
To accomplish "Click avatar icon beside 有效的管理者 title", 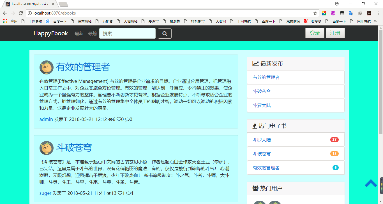I will pyautogui.click(x=47, y=67).
